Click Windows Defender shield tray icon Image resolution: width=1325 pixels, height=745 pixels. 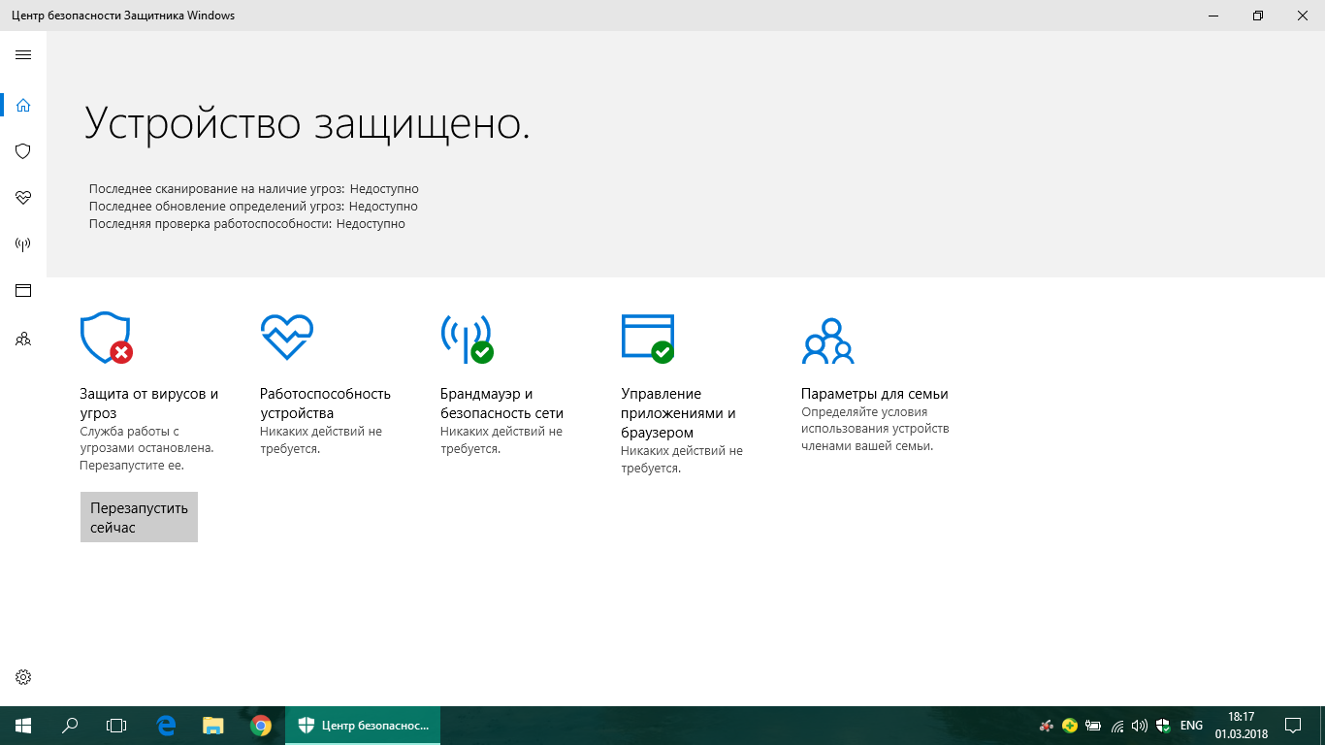pyautogui.click(x=1163, y=726)
